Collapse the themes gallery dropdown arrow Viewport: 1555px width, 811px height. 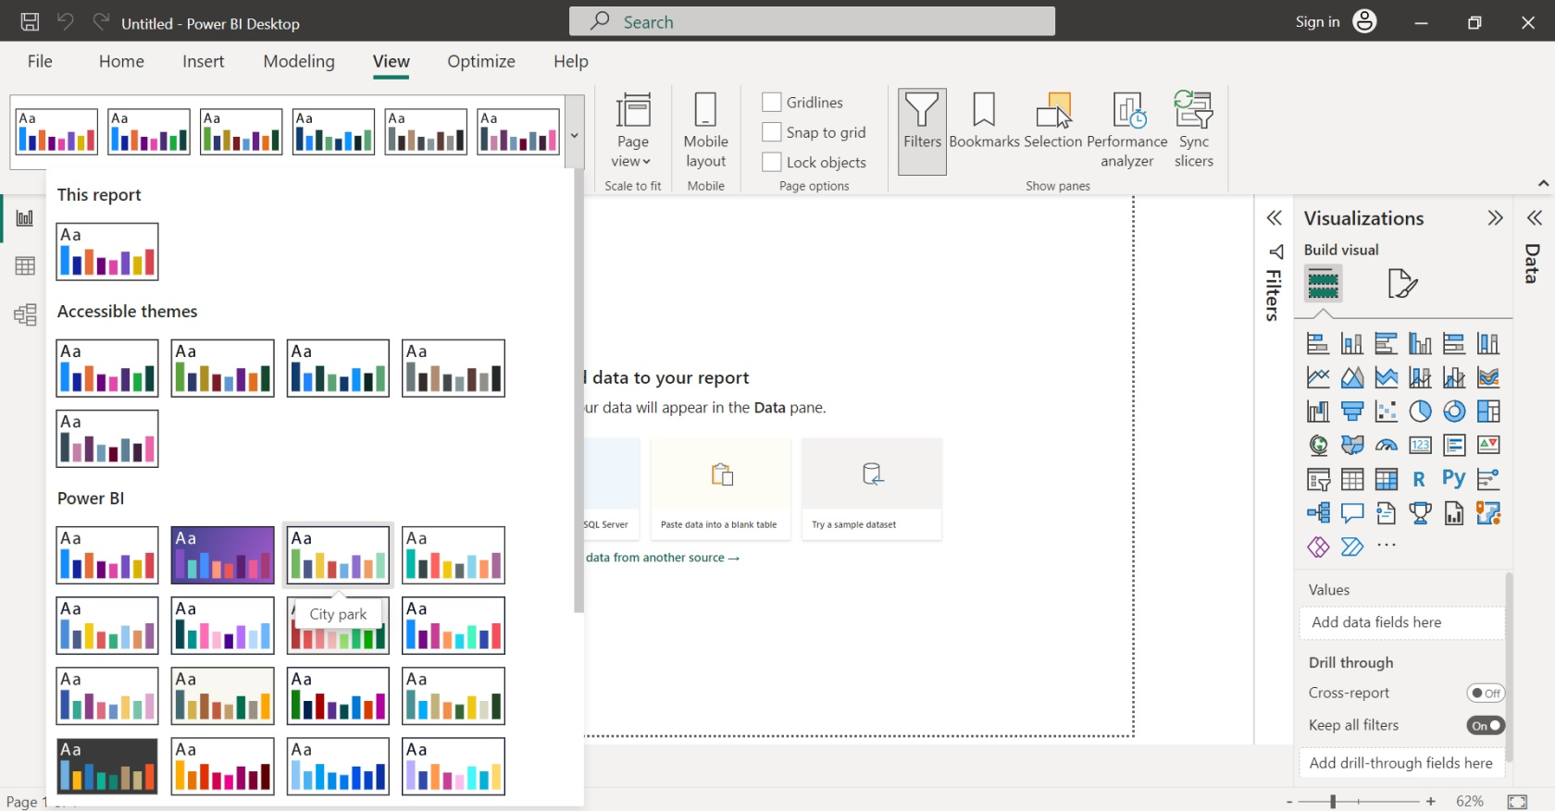574,134
